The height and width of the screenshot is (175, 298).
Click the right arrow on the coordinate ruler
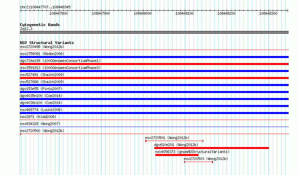coord(287,11)
